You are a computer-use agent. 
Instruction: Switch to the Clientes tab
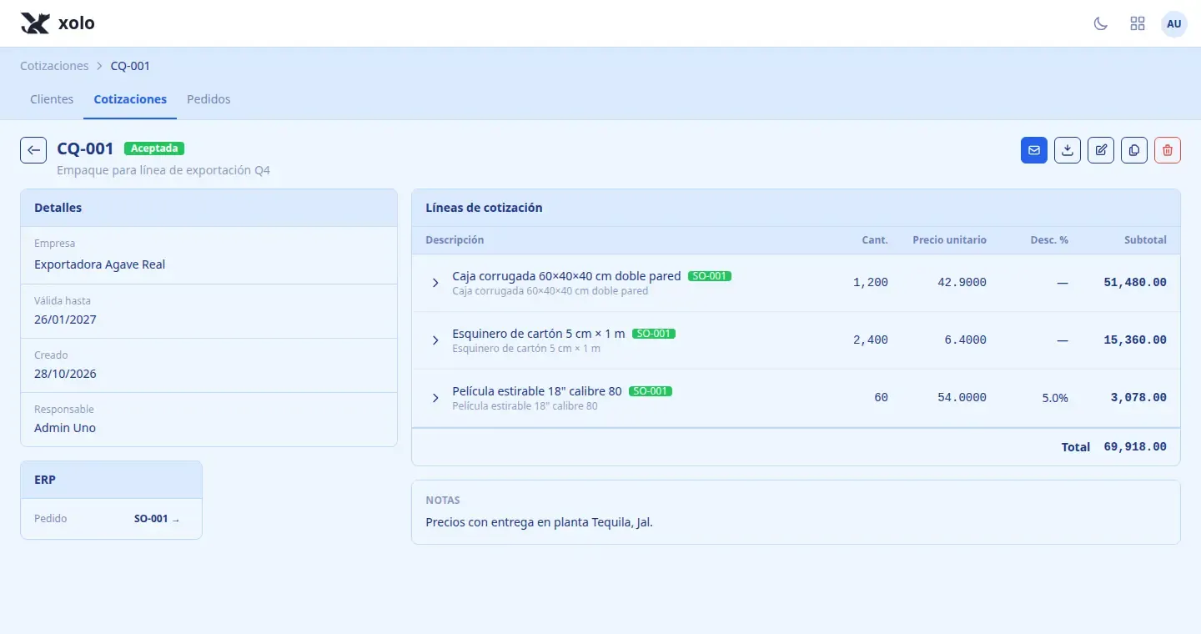[x=52, y=99]
